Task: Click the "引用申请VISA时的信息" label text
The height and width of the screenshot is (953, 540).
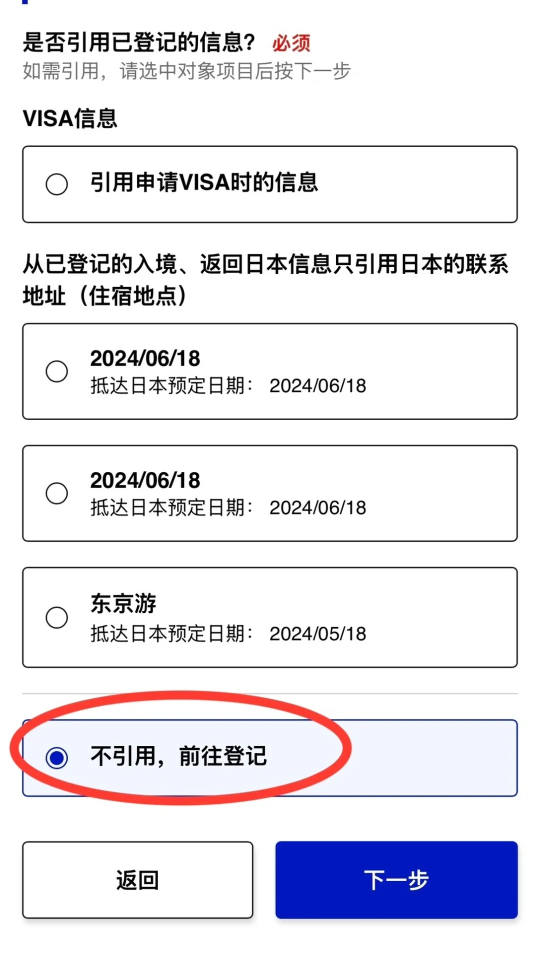Action: [x=204, y=182]
